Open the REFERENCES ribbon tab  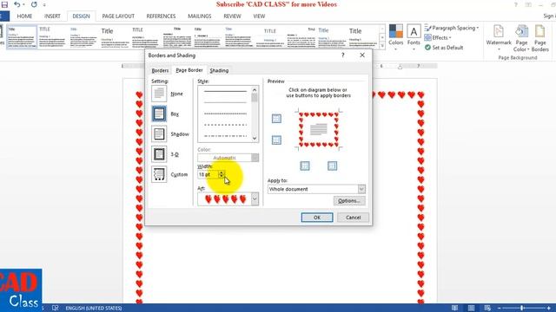pyautogui.click(x=161, y=16)
